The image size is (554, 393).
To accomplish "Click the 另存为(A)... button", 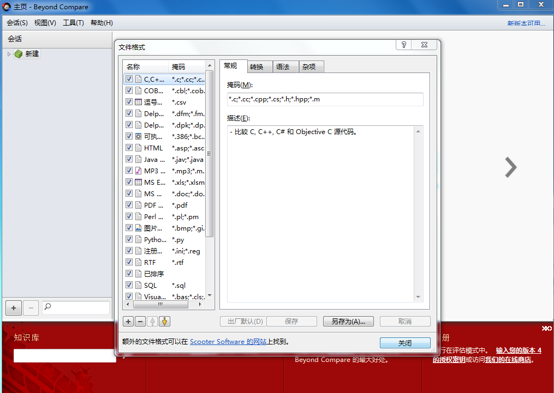I will [x=348, y=322].
